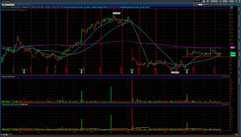241x137 pixels.
Task: Click the colored link circle next to symbol
Action: tap(18, 5)
